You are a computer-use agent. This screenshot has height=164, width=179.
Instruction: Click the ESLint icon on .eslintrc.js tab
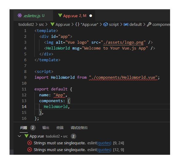tap(20, 15)
